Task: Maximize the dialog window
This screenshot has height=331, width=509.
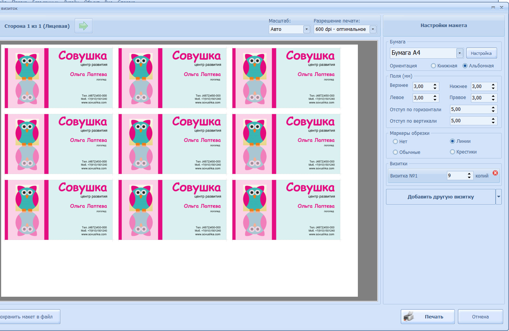Action: (493, 8)
